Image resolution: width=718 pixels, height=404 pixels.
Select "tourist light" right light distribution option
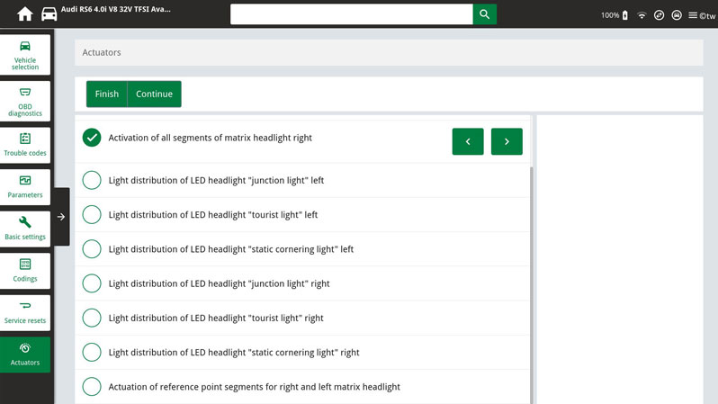coord(92,318)
